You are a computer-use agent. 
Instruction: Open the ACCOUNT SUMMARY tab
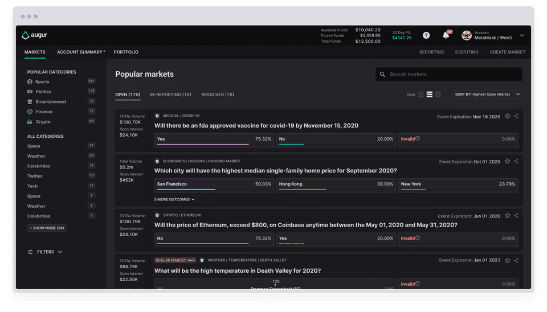pyautogui.click(x=80, y=52)
